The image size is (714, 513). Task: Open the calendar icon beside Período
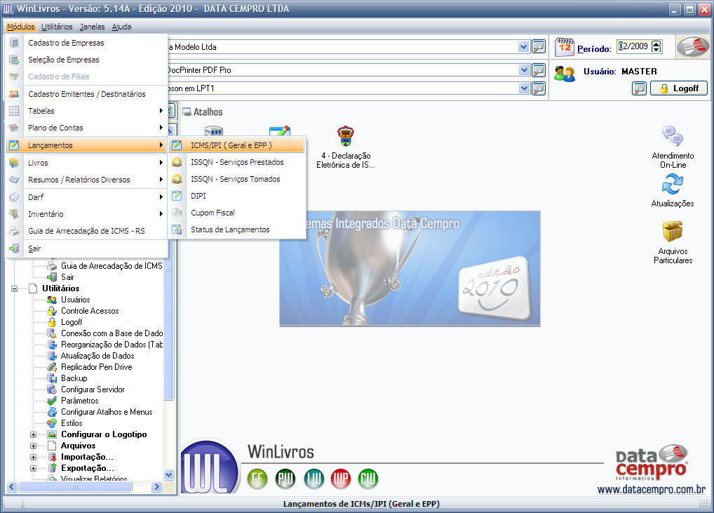point(564,47)
